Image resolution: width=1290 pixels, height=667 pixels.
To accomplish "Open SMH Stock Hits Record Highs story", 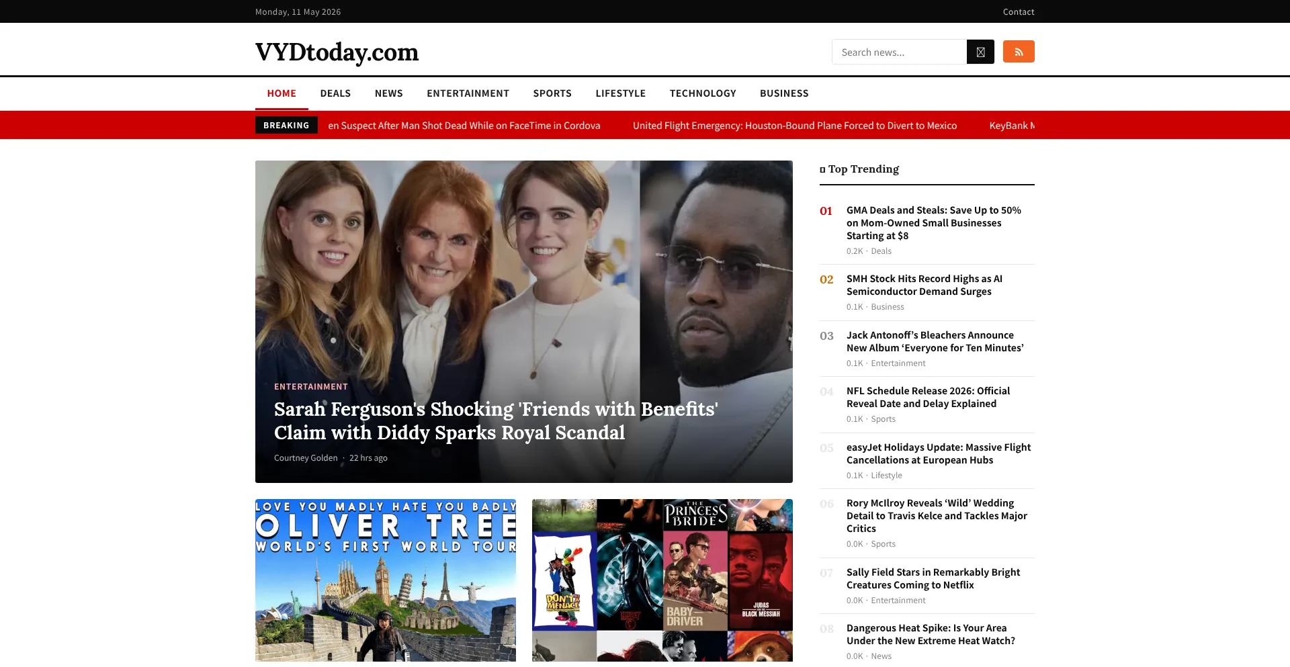I will point(924,285).
